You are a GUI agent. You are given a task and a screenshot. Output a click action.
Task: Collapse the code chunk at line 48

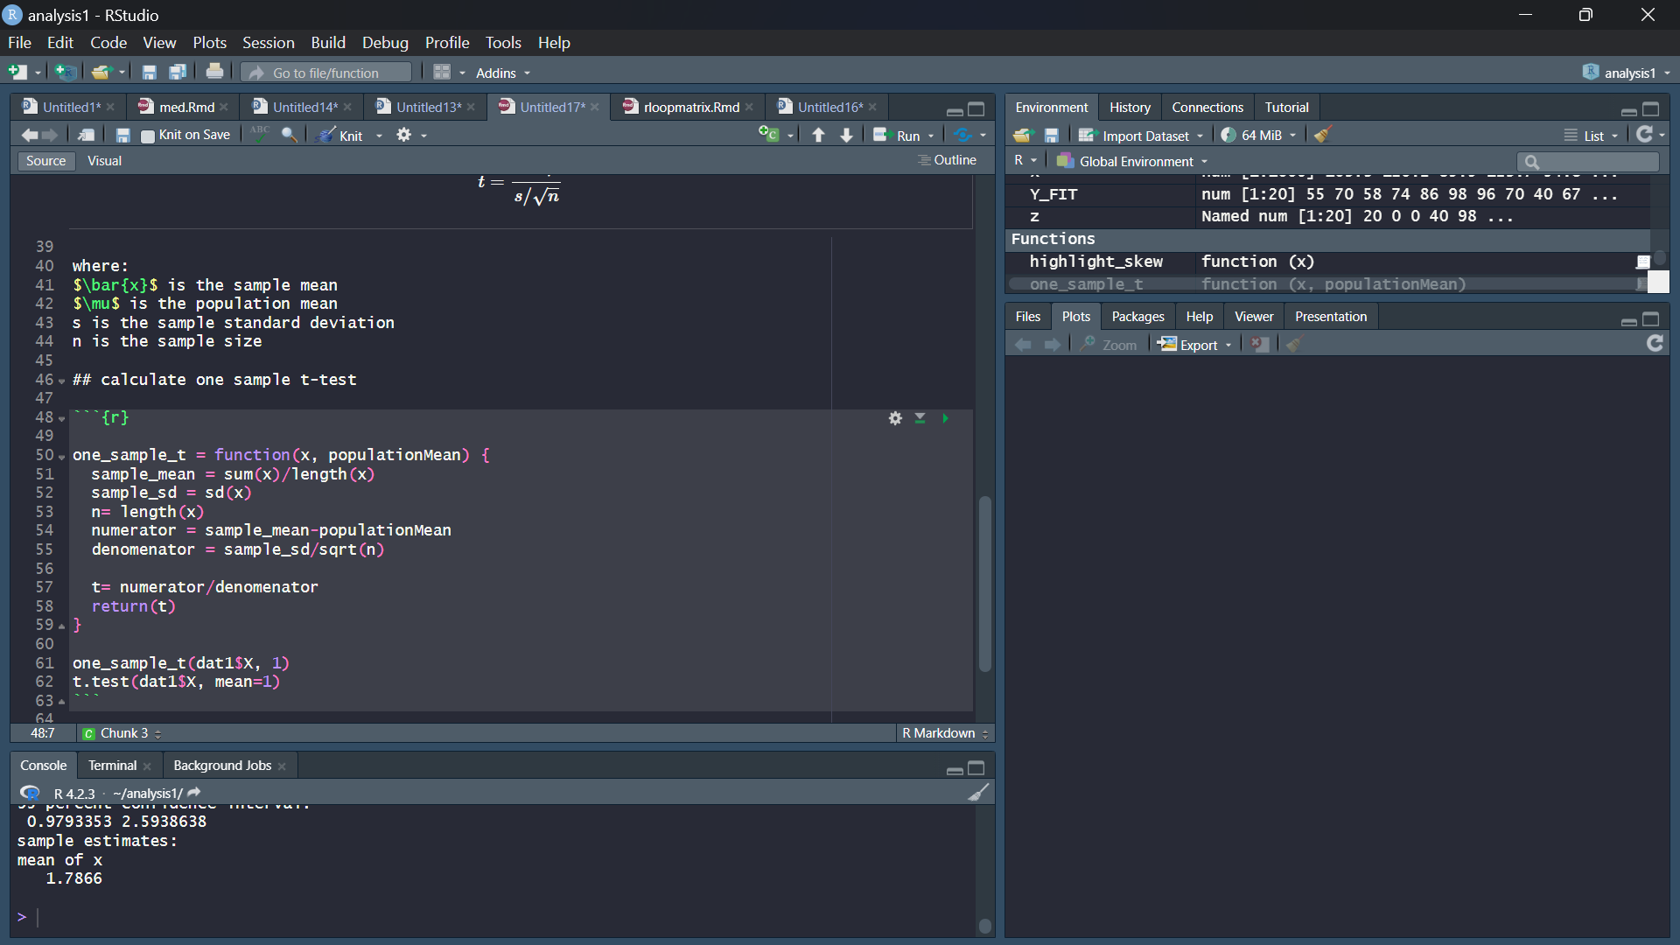tap(61, 419)
